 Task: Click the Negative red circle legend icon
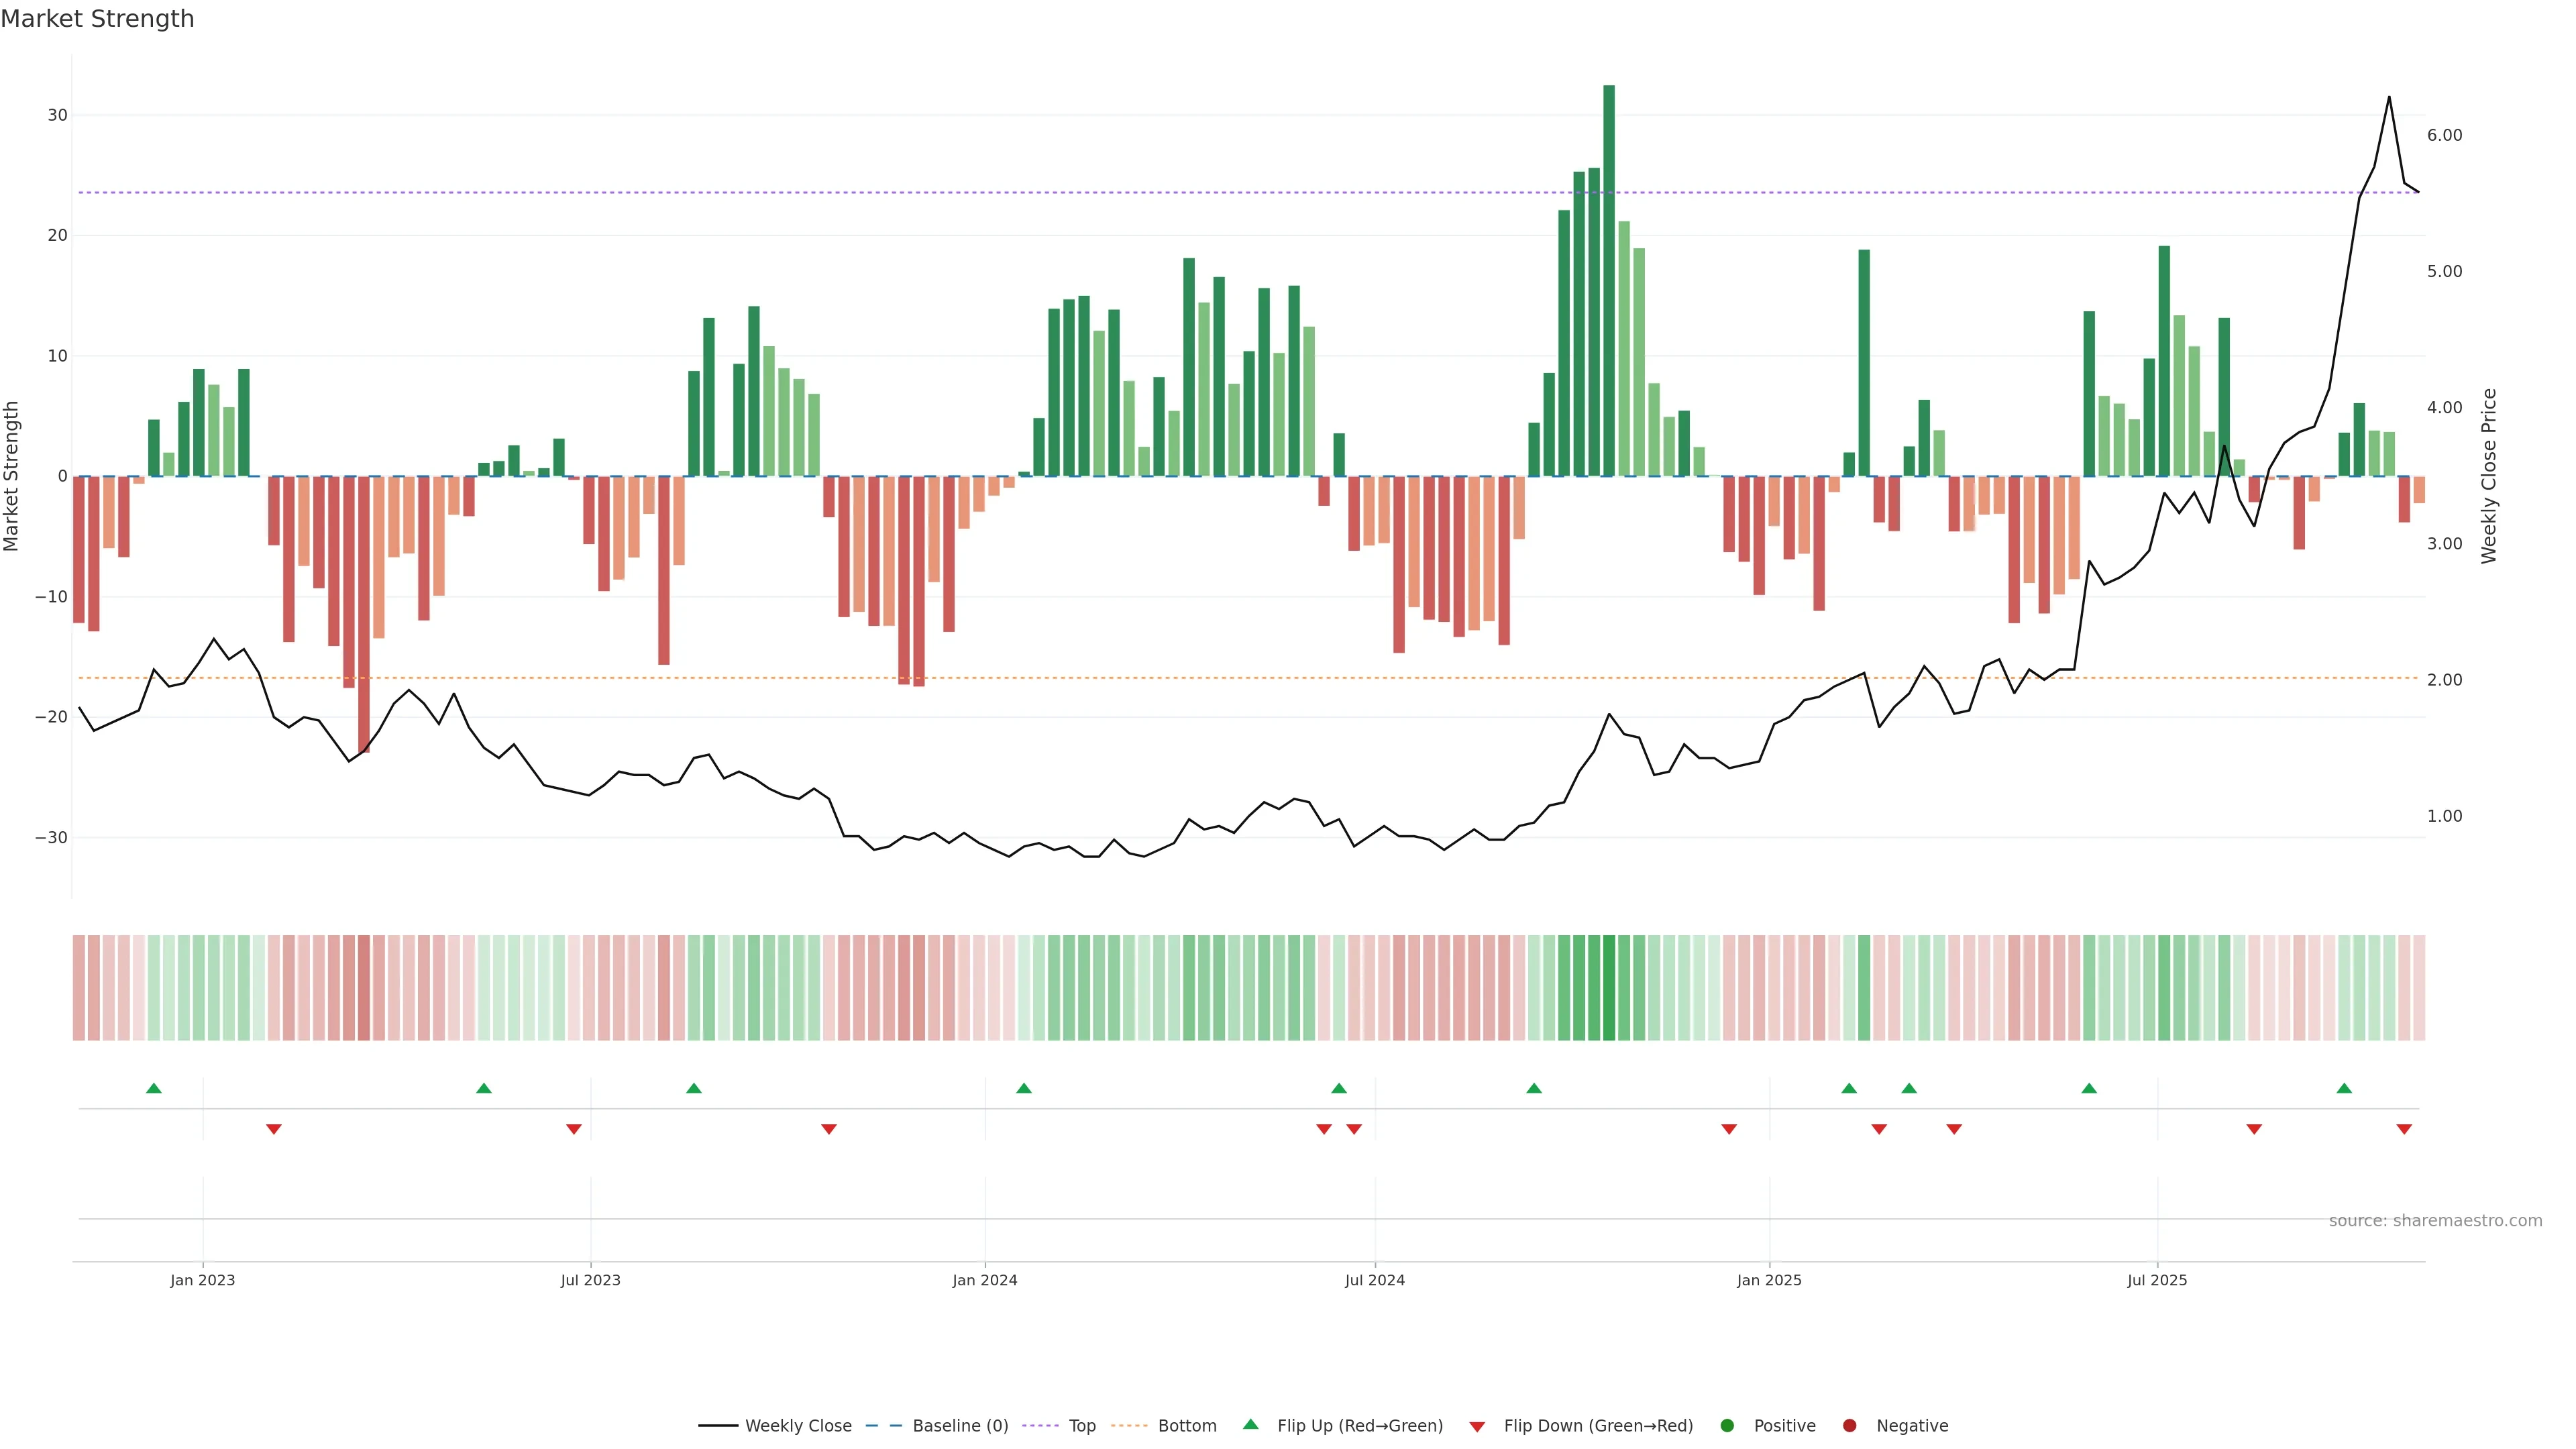(1849, 1426)
